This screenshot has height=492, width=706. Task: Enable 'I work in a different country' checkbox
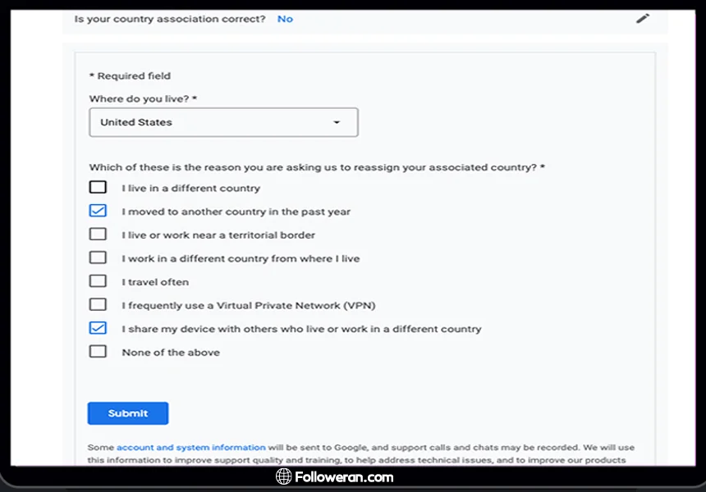98,257
